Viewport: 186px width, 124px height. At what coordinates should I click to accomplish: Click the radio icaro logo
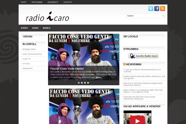(x=47, y=17)
